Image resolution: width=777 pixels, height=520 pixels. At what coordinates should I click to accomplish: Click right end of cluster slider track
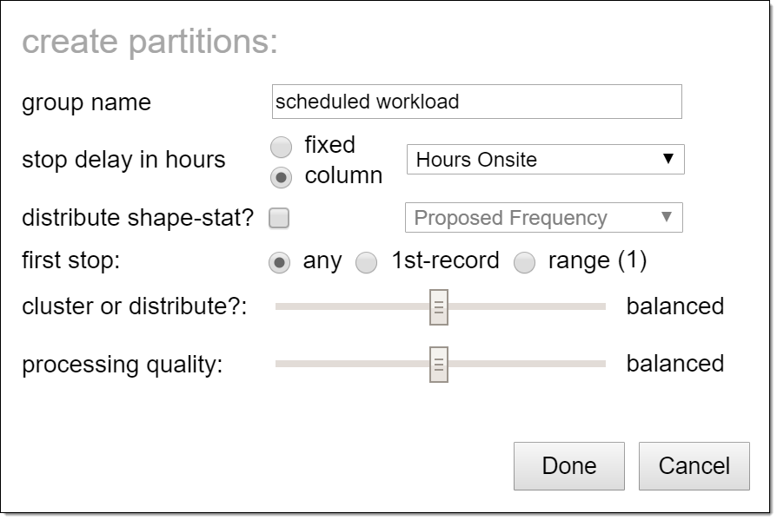601,306
